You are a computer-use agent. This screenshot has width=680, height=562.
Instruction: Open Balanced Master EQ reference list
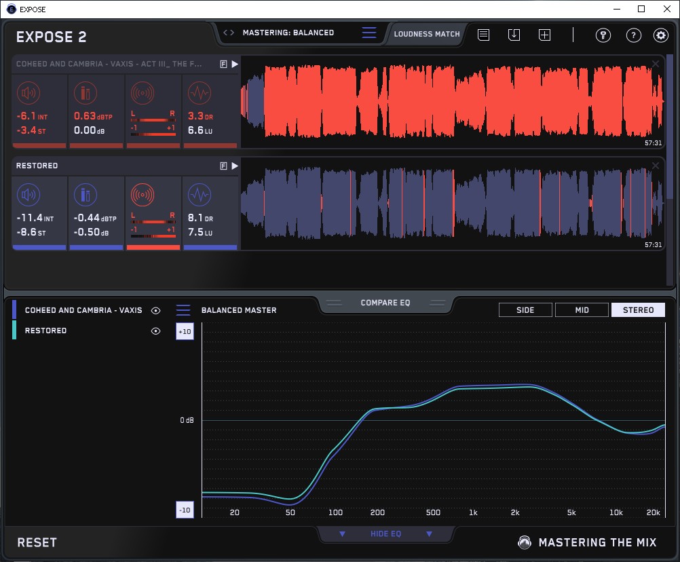pos(183,310)
